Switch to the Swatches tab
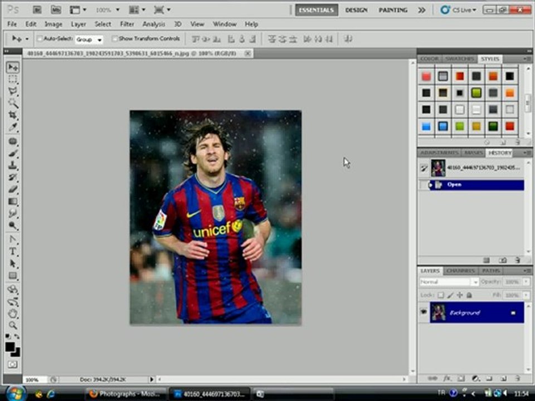 (459, 59)
